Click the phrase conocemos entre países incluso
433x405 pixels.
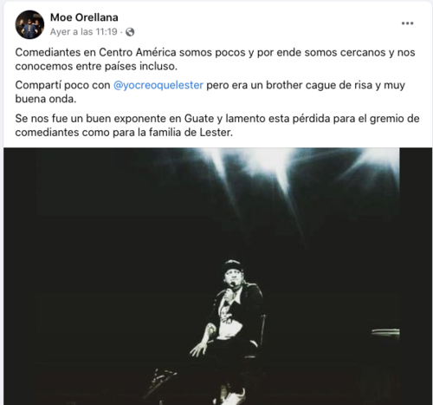pos(96,67)
